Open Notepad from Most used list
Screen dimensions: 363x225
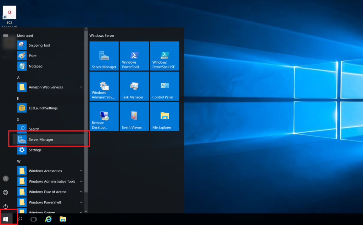coord(48,66)
